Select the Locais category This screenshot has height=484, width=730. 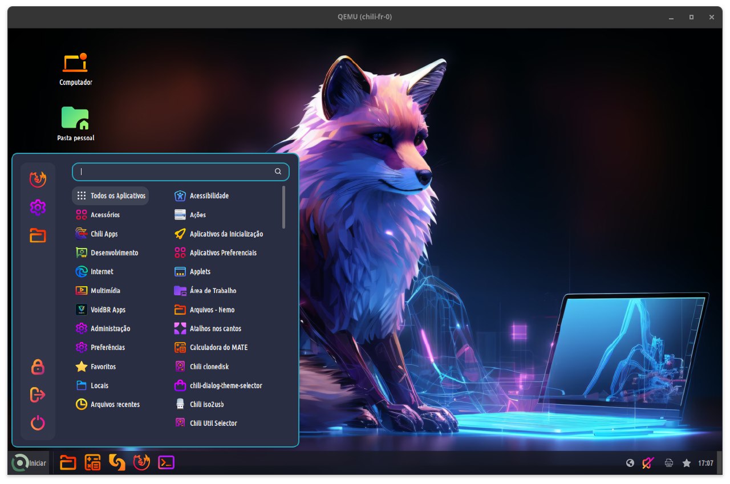click(111, 385)
